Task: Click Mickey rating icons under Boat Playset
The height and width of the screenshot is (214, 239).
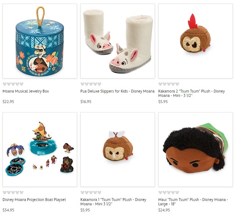Action: (13, 192)
